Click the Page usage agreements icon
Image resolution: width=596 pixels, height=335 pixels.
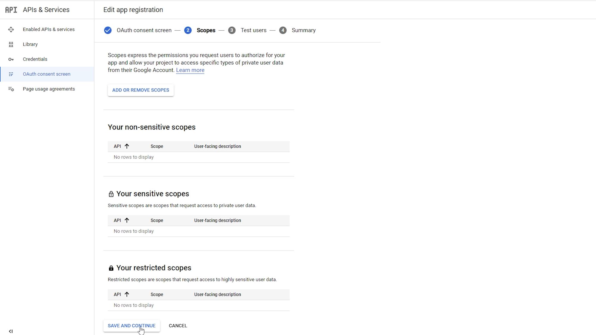(x=11, y=89)
